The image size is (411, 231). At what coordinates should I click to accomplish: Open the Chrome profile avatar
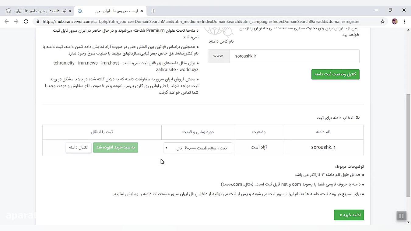395,22
